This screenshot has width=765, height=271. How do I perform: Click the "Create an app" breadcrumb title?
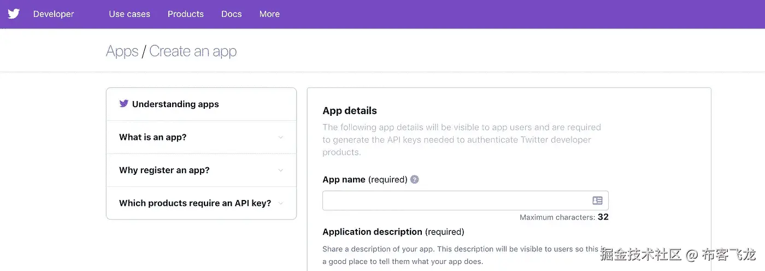[193, 51]
